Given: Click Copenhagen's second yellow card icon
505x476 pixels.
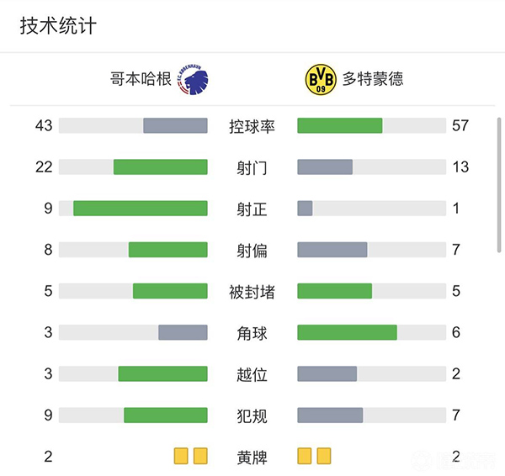Looking at the screenshot, I should coord(200,457).
